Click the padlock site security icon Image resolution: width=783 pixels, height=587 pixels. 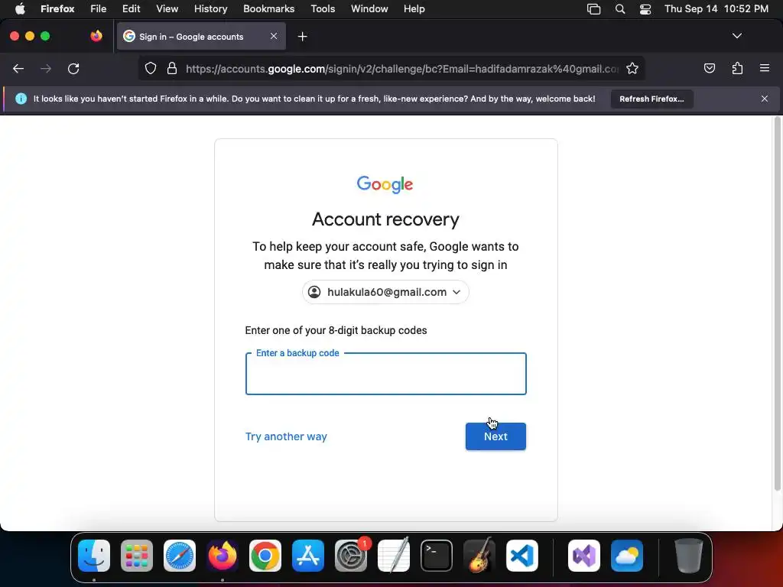point(172,68)
